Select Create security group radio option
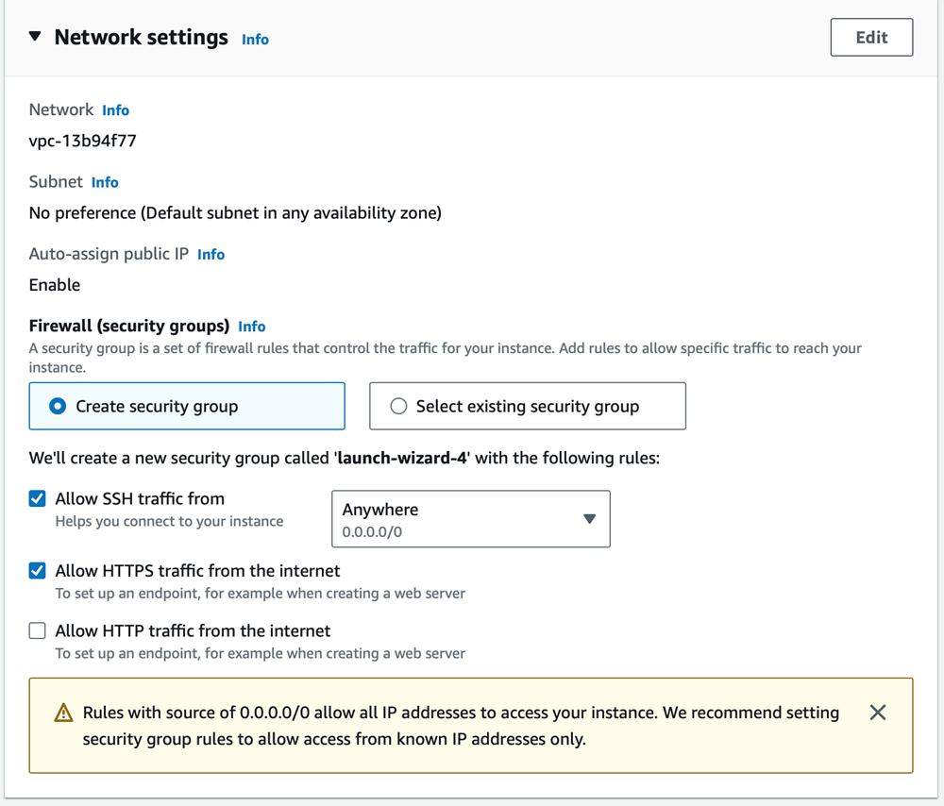 click(58, 406)
